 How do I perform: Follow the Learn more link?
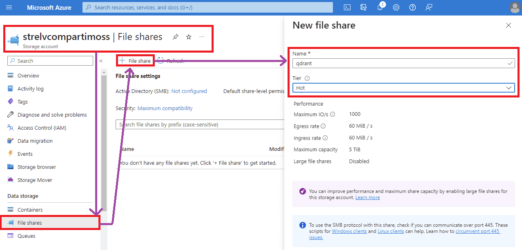point(368,197)
